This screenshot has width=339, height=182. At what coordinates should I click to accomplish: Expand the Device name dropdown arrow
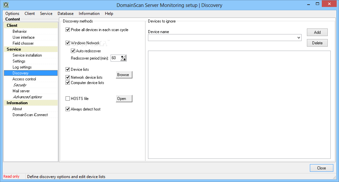pos(299,38)
